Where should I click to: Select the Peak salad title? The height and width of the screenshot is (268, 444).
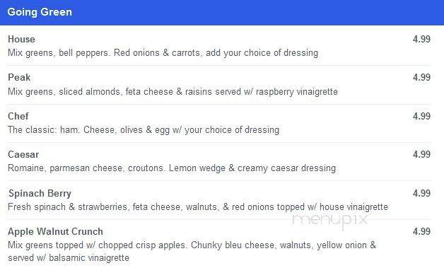click(19, 77)
